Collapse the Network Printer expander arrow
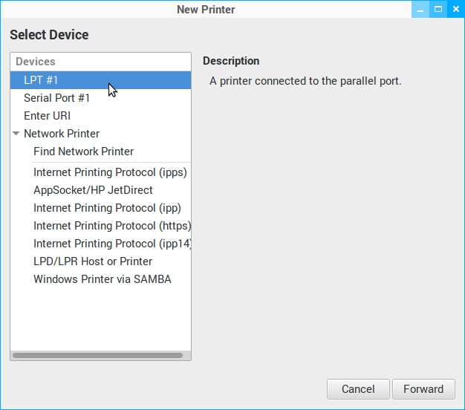This screenshot has width=465, height=410. click(x=16, y=134)
